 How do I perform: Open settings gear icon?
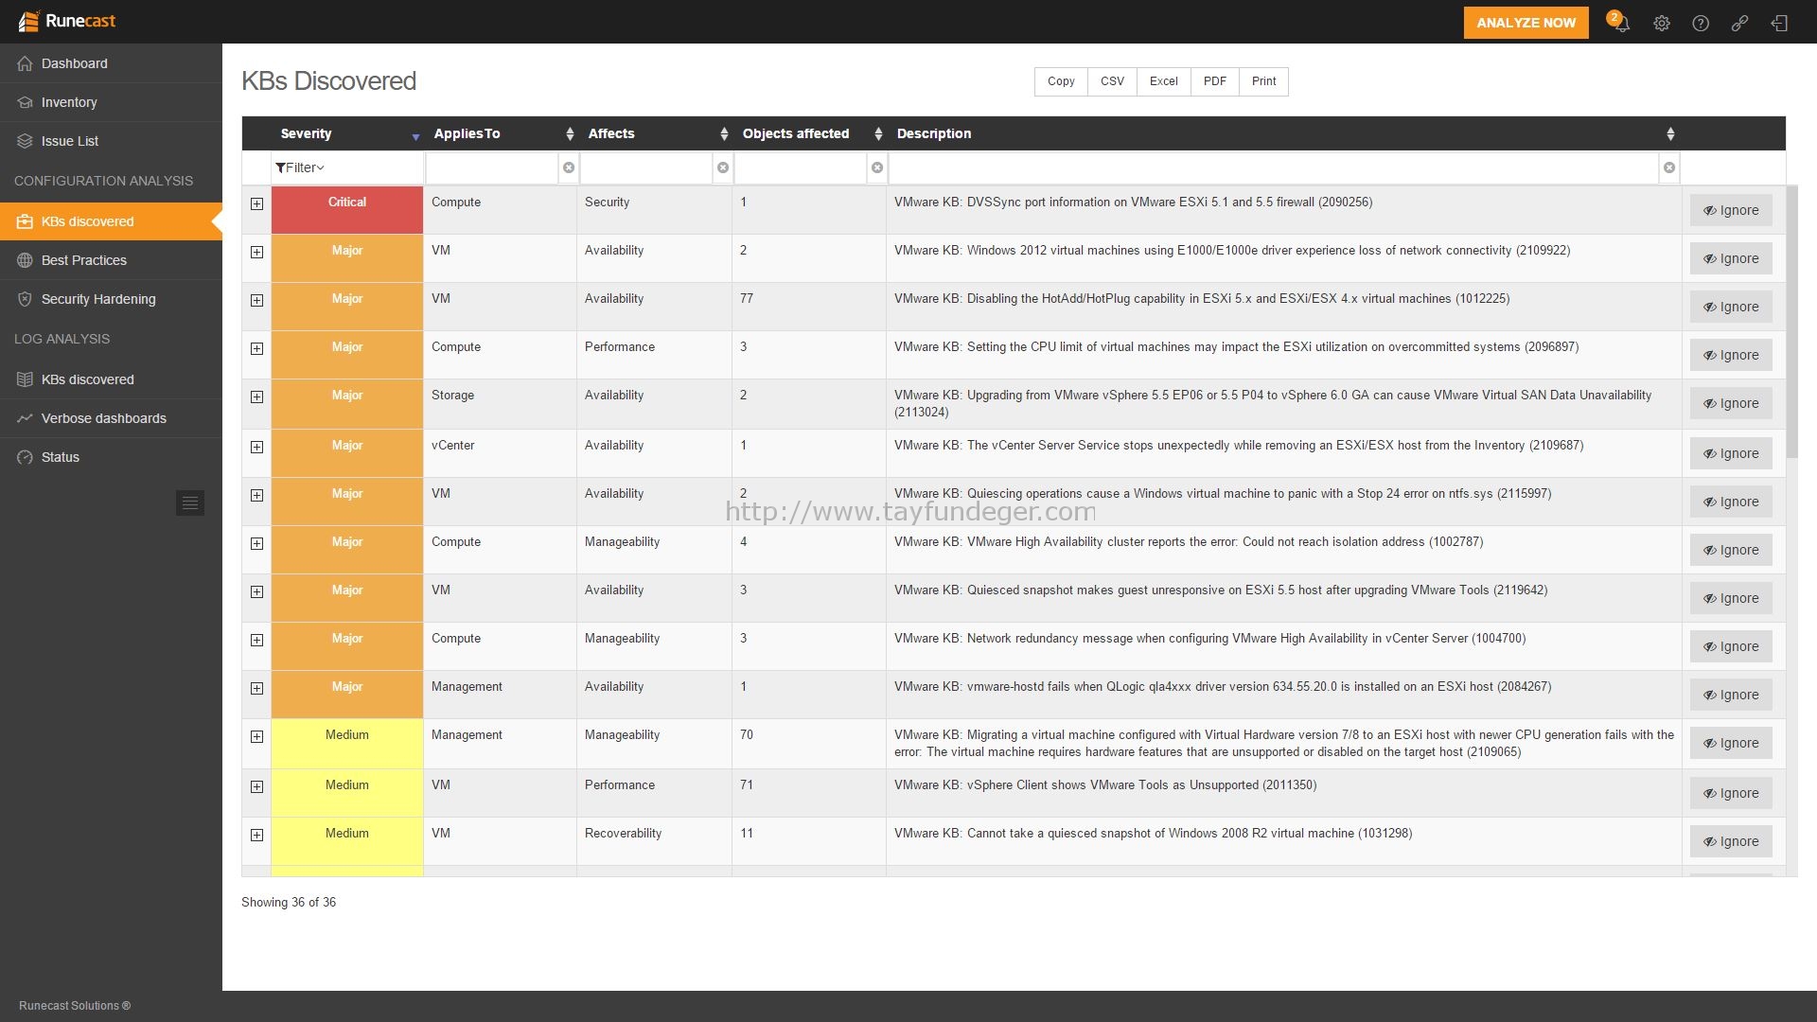pos(1662,24)
